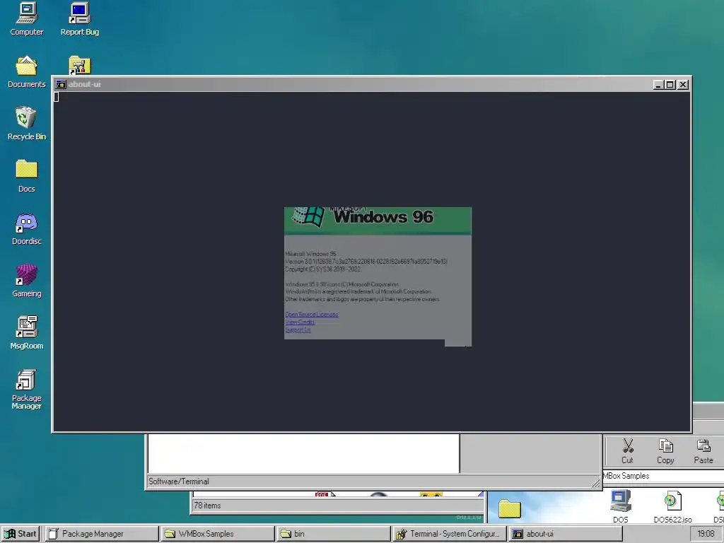
Task: Open the Docs folder icon
Action: tap(27, 175)
